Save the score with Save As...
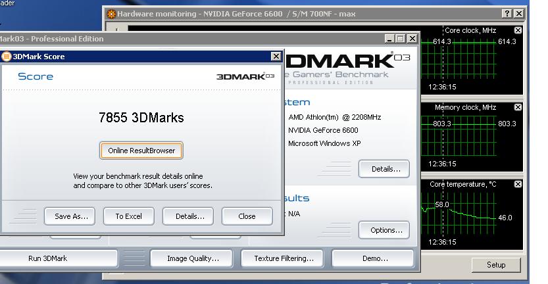The width and height of the screenshot is (548, 284). [x=70, y=216]
